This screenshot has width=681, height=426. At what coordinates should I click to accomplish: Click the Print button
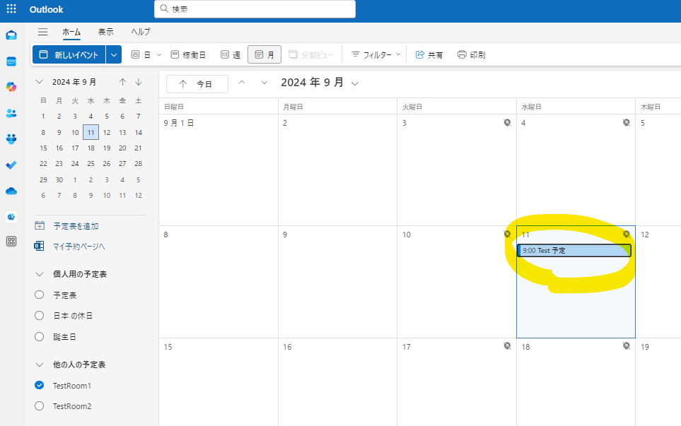471,54
